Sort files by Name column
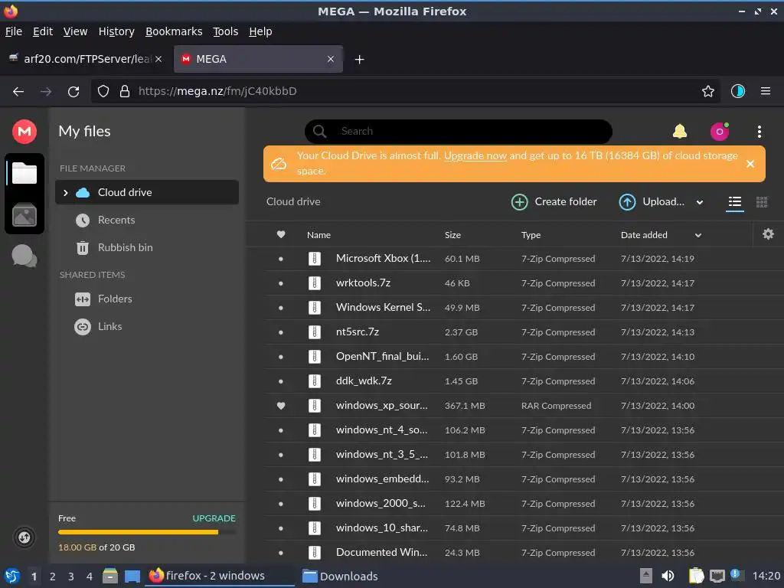 [318, 235]
